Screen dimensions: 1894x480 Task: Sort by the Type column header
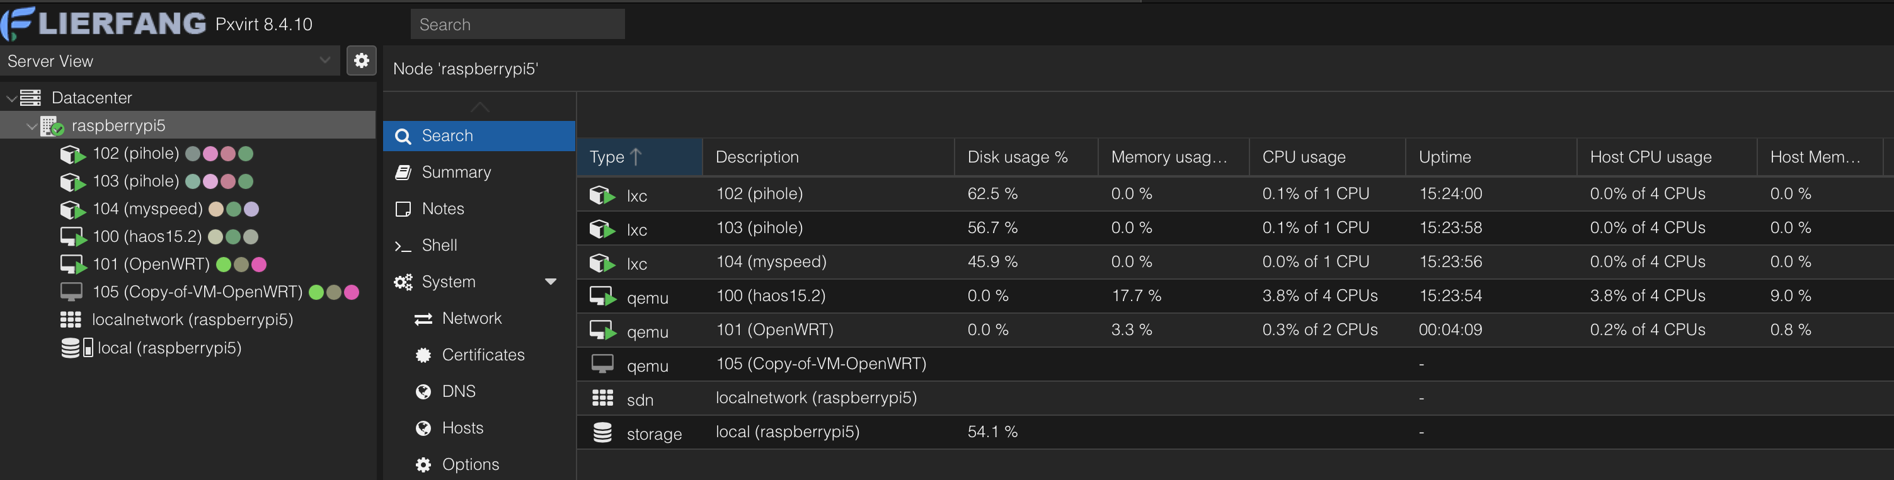(607, 157)
